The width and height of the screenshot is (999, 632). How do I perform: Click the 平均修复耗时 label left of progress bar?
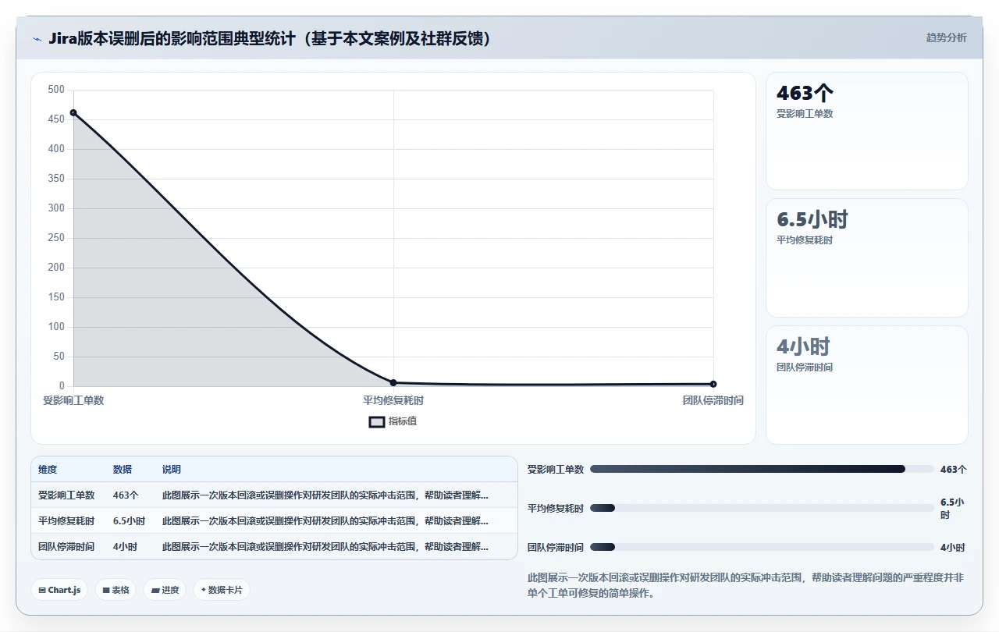(556, 508)
